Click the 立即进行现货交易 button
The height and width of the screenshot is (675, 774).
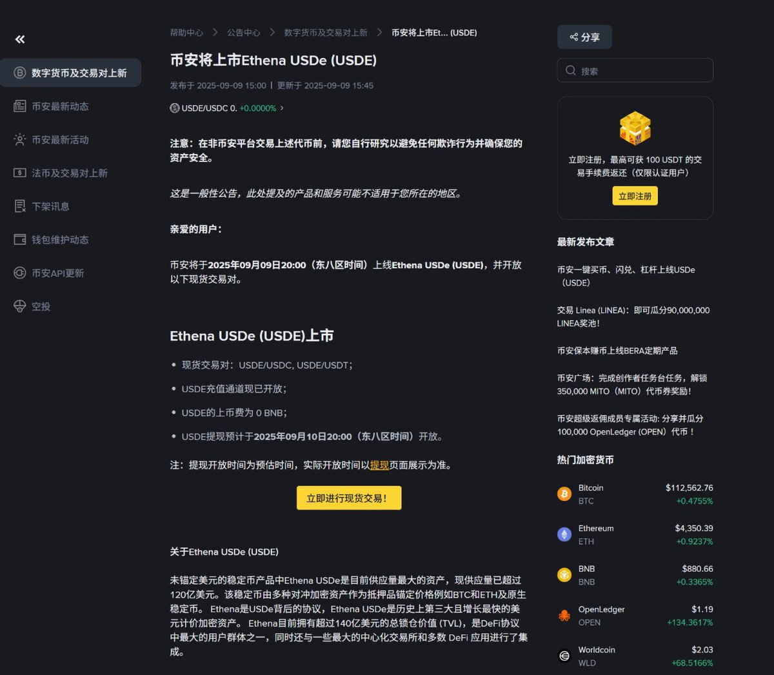click(349, 498)
